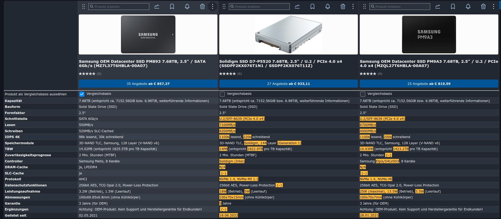Click highlighted '18.08.2022' listing date
The width and height of the screenshot is (501, 219).
pos(229,216)
